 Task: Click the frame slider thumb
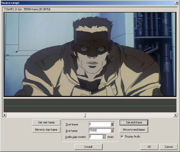click(x=85, y=115)
